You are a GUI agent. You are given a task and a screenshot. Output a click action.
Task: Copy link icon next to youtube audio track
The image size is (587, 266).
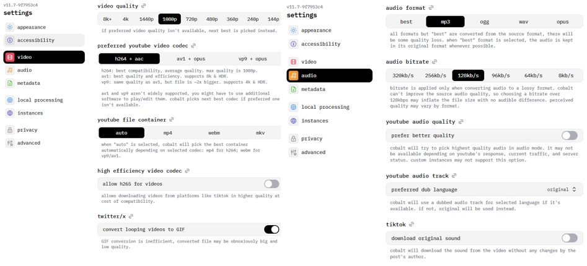tap(454, 176)
